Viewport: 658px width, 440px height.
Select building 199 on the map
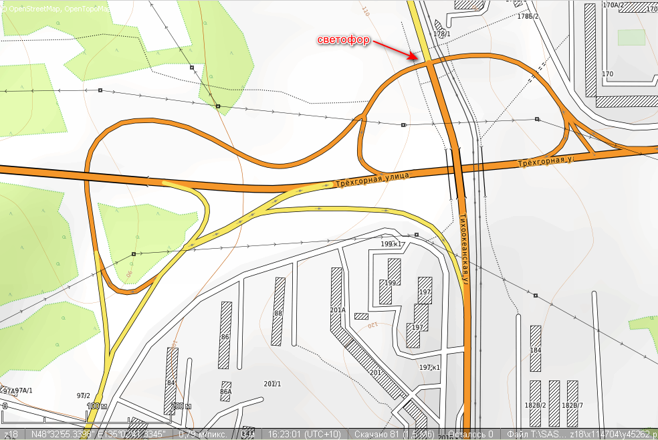coord(390,281)
